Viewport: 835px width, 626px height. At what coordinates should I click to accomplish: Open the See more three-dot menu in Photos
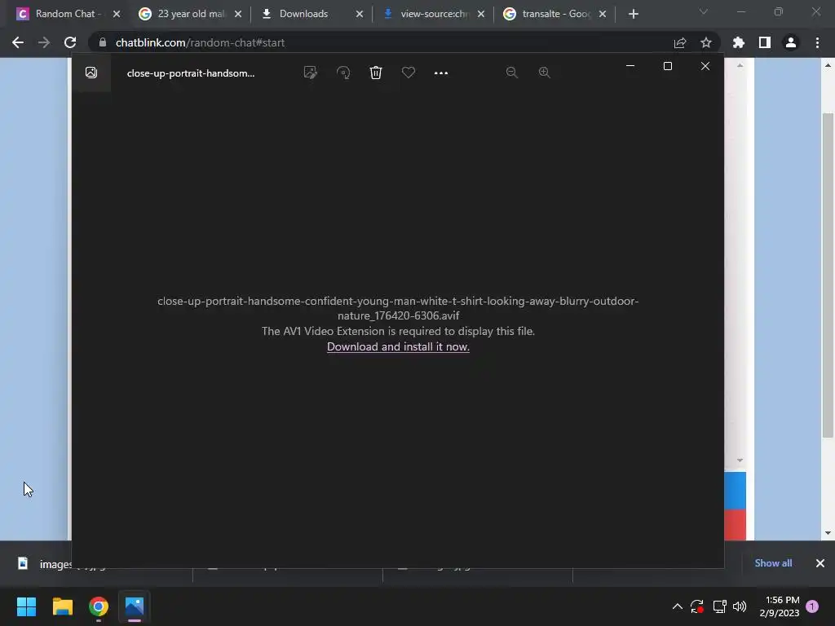tap(441, 73)
